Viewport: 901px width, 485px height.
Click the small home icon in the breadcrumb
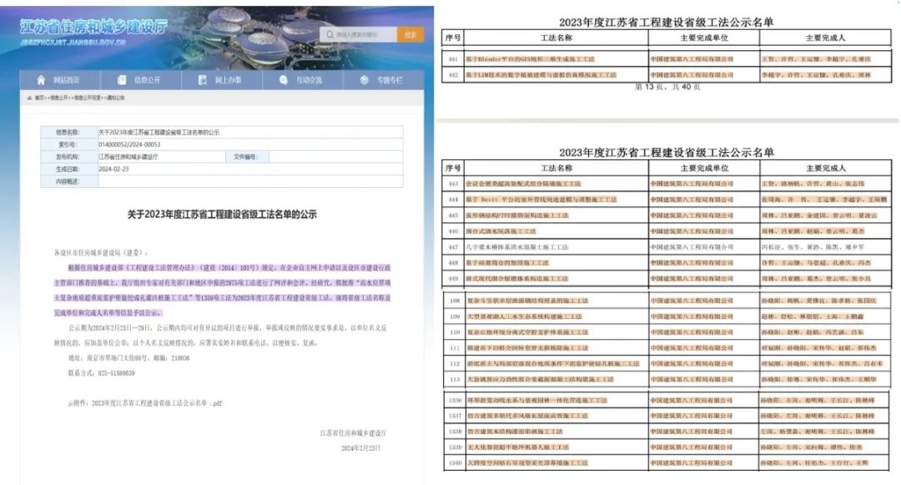click(x=29, y=98)
